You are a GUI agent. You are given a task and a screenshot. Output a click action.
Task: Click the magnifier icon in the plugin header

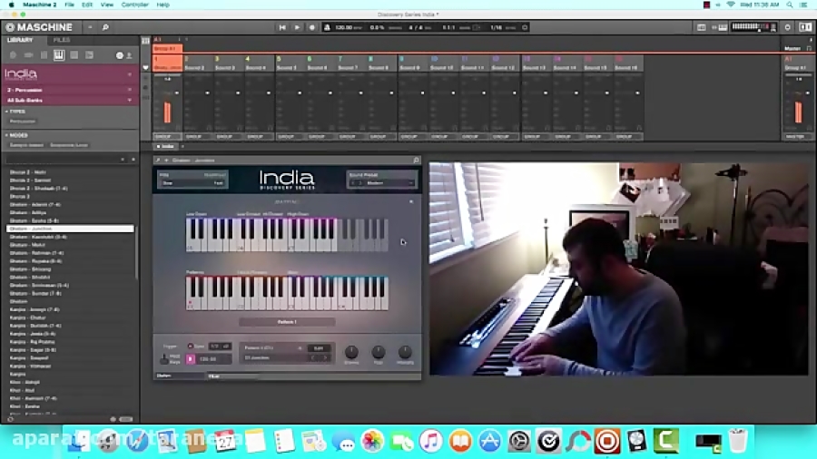416,161
